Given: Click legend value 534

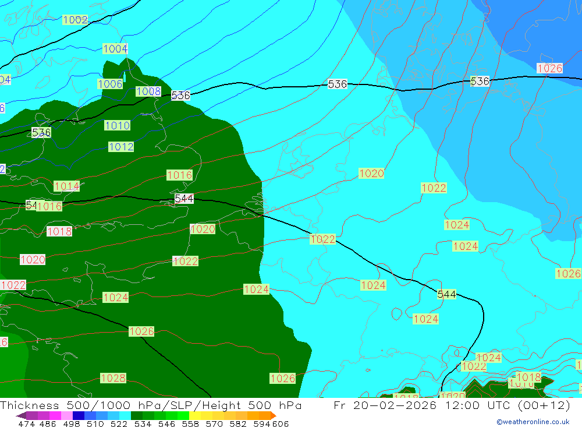Looking at the screenshot, I should pyautogui.click(x=143, y=424).
